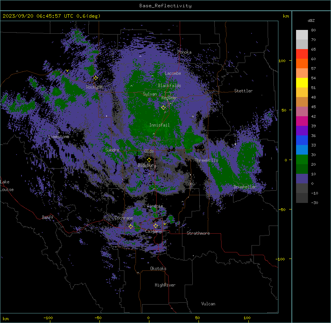Select the magenta 42 dBZ legend swatch

coord(302,121)
